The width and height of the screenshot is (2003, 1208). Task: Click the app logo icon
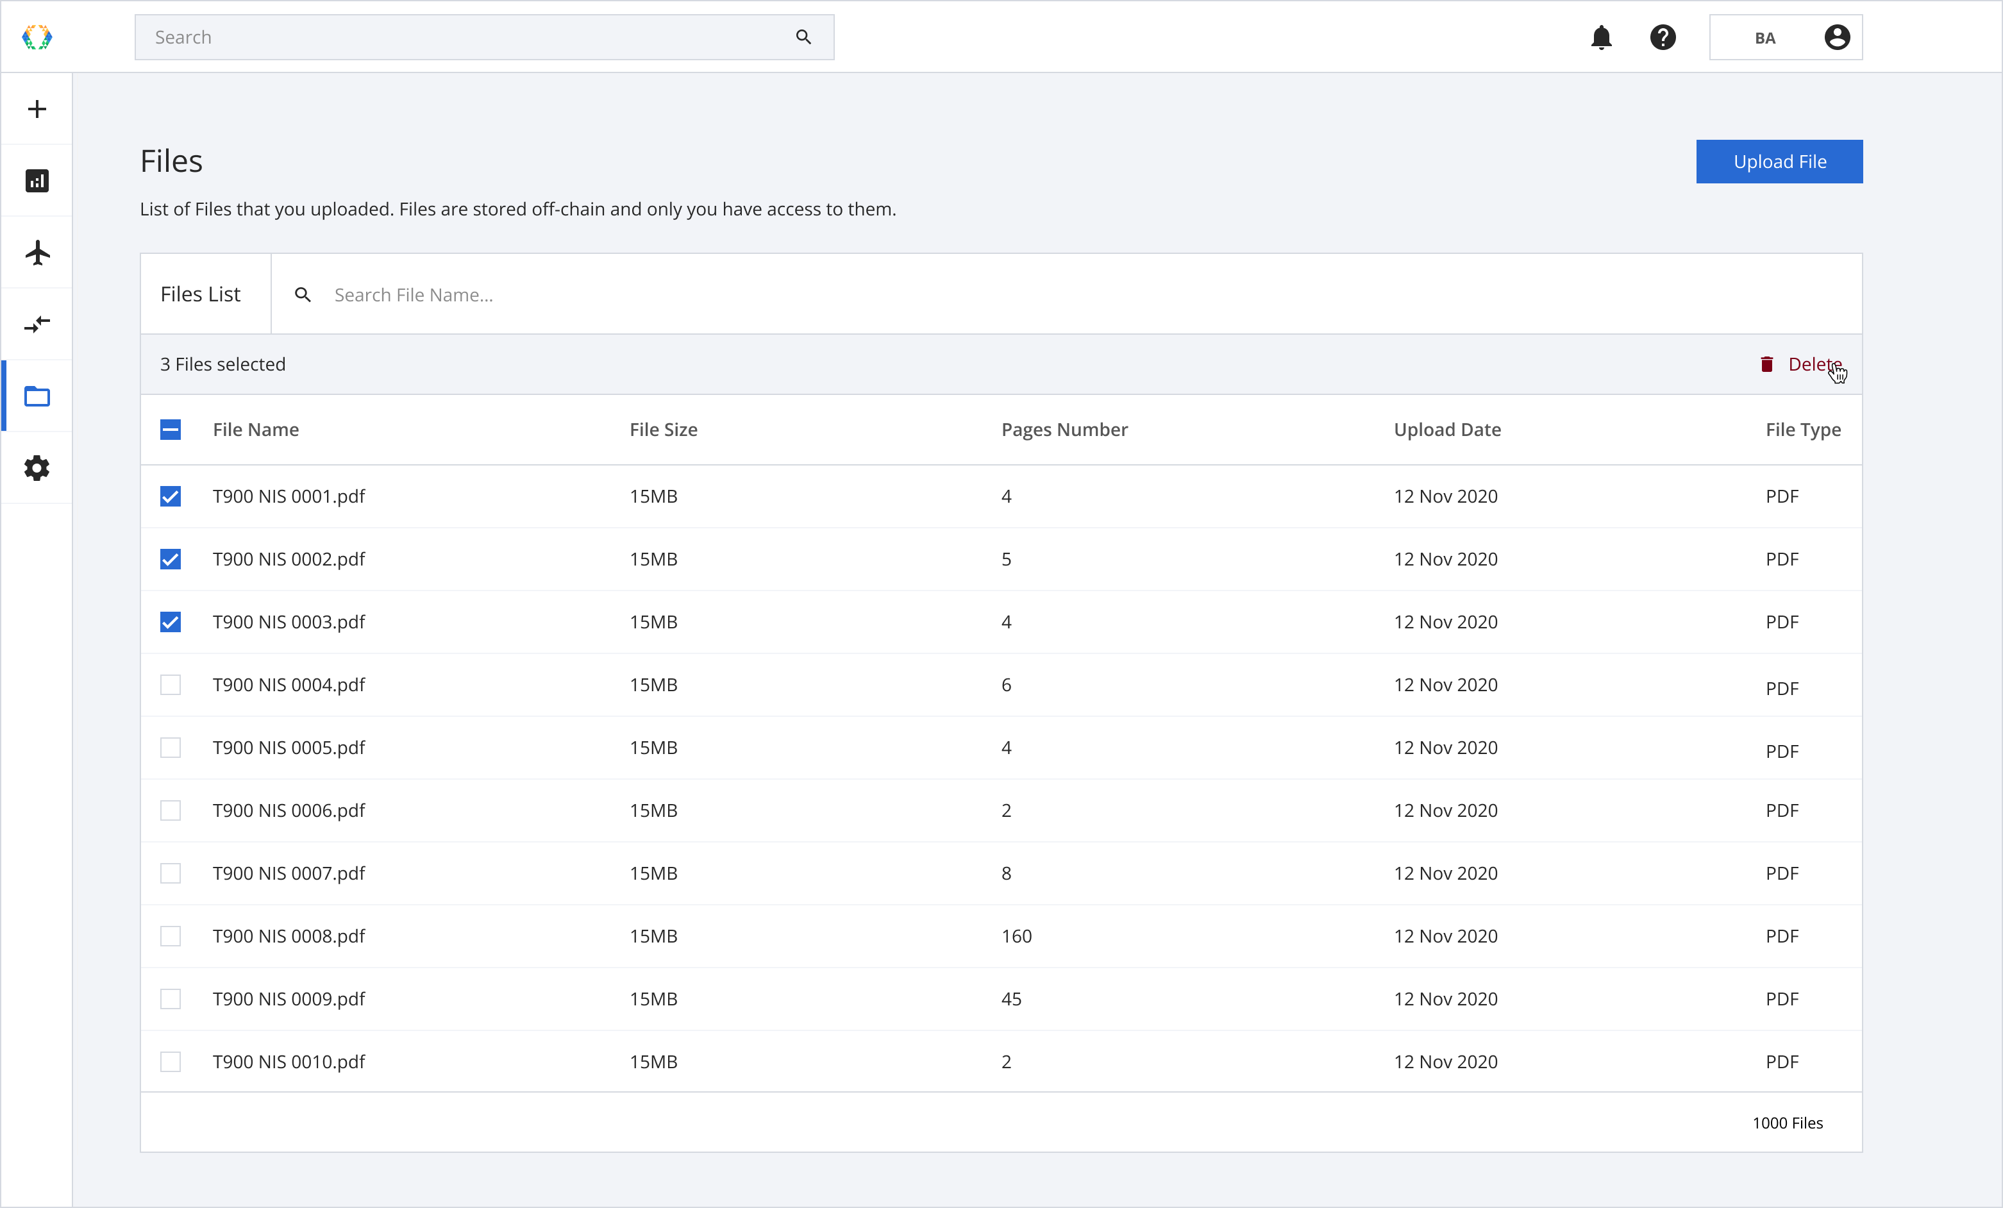37,37
